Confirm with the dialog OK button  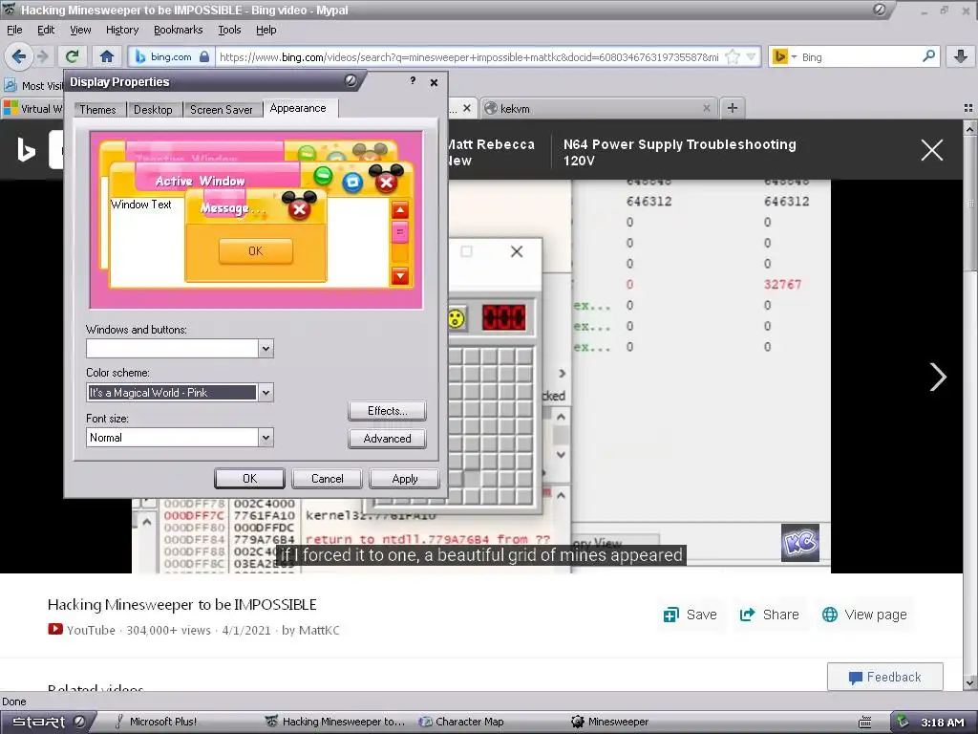coord(249,478)
